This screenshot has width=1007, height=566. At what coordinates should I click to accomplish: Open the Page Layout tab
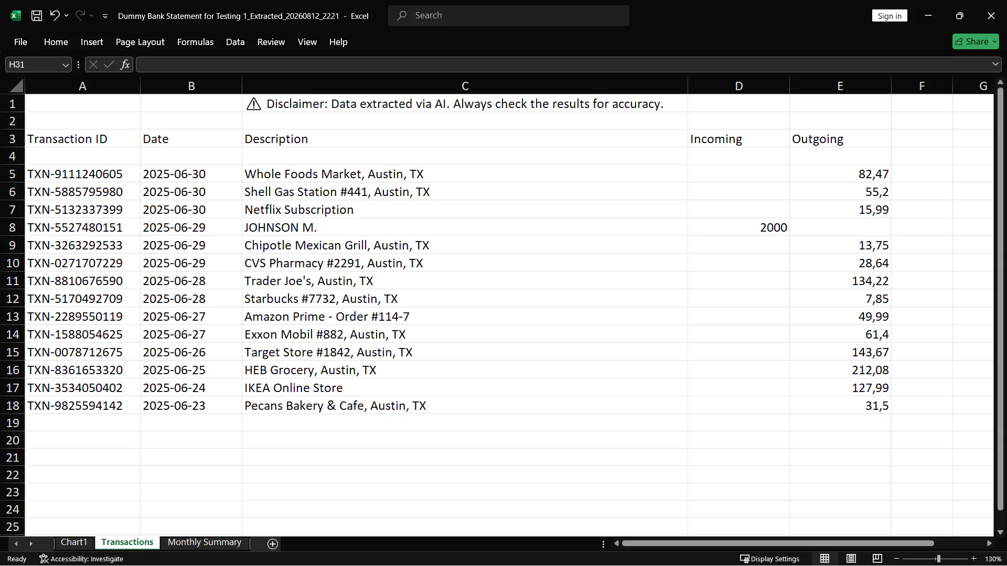pyautogui.click(x=140, y=42)
